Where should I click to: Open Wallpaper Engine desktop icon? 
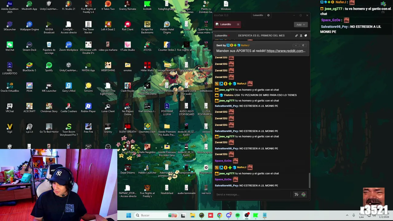pyautogui.click(x=29, y=26)
